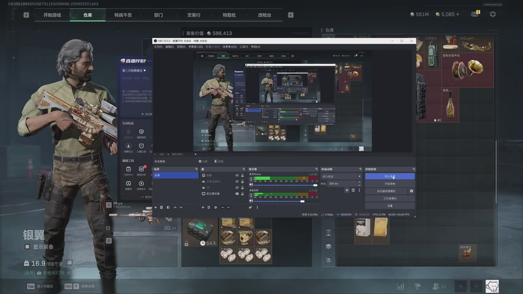
Task: Click 开始录制 button in OBS controls
Action: click(x=390, y=184)
